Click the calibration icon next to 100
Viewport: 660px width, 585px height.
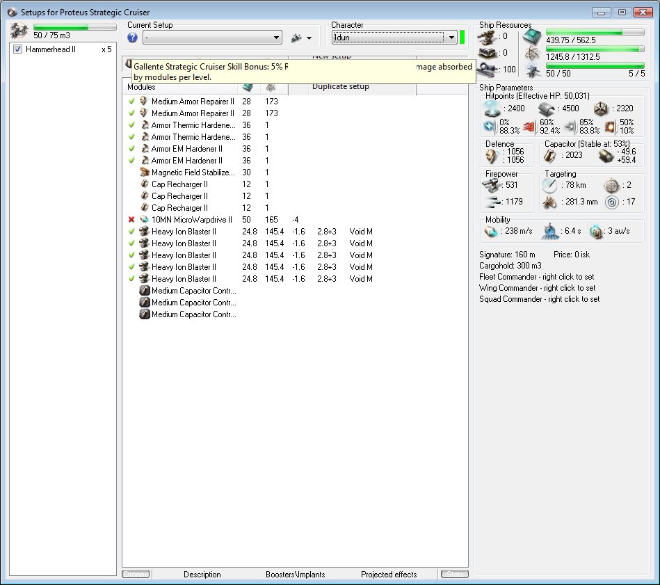[x=488, y=70]
